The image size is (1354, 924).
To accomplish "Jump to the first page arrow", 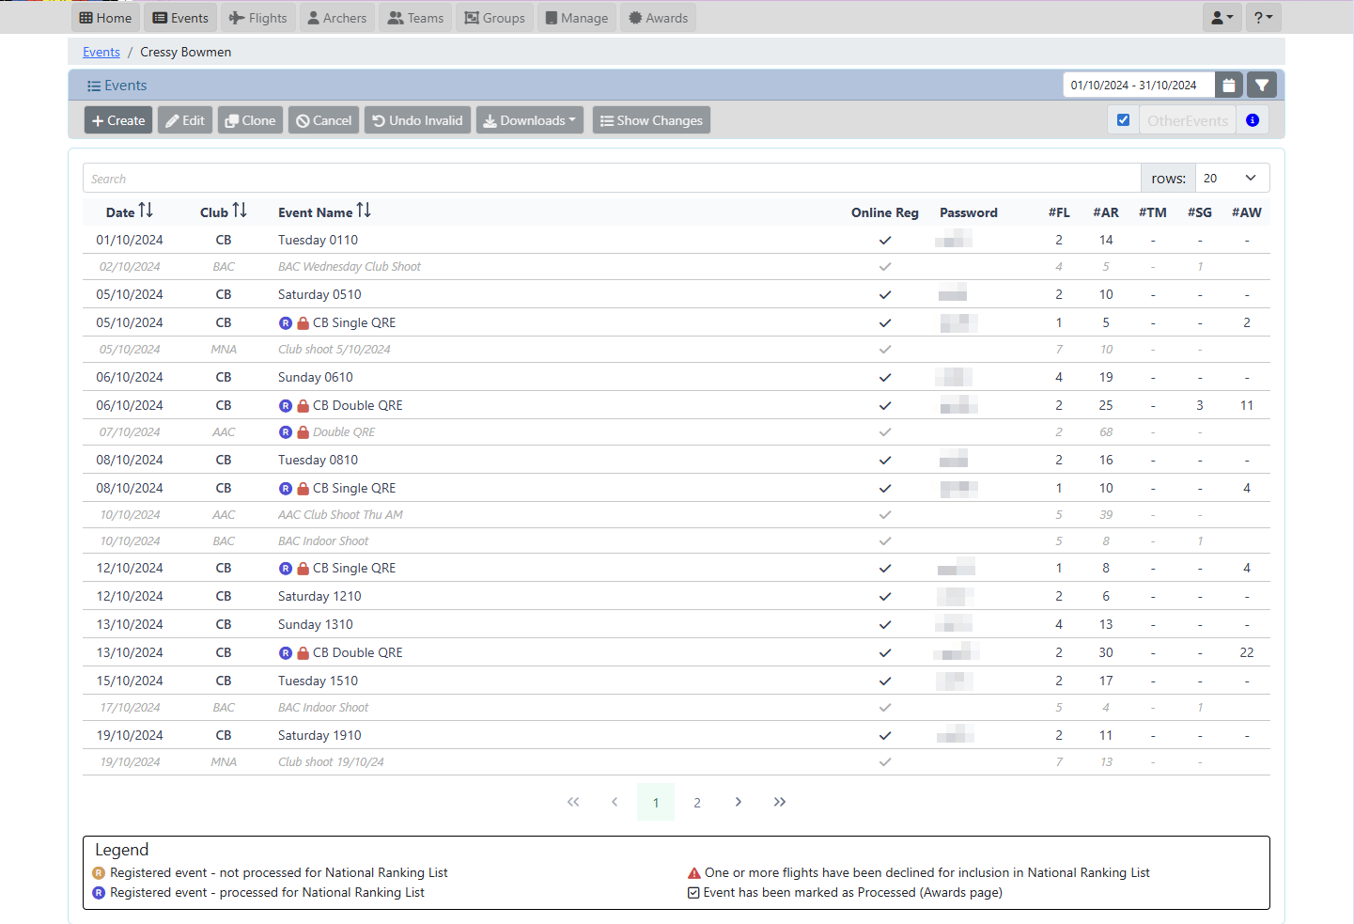I will 573,802.
